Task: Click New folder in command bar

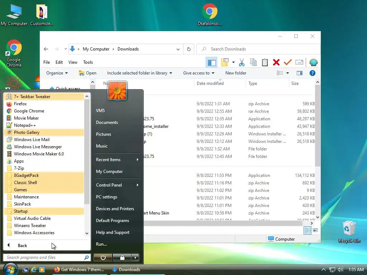Action: coord(236,73)
